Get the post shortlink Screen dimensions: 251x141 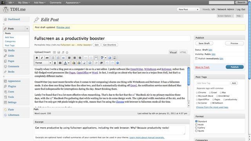(109, 45)
